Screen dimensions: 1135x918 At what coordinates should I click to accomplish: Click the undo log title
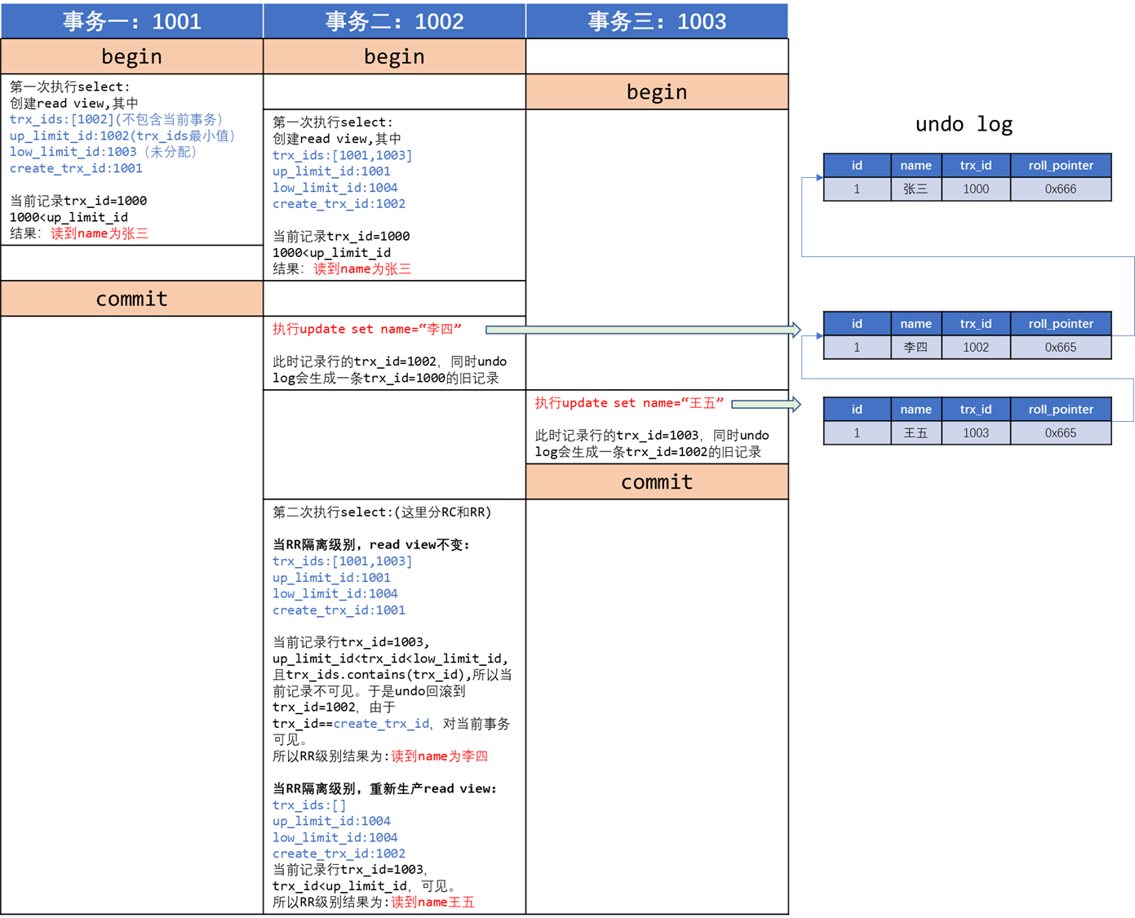964,124
